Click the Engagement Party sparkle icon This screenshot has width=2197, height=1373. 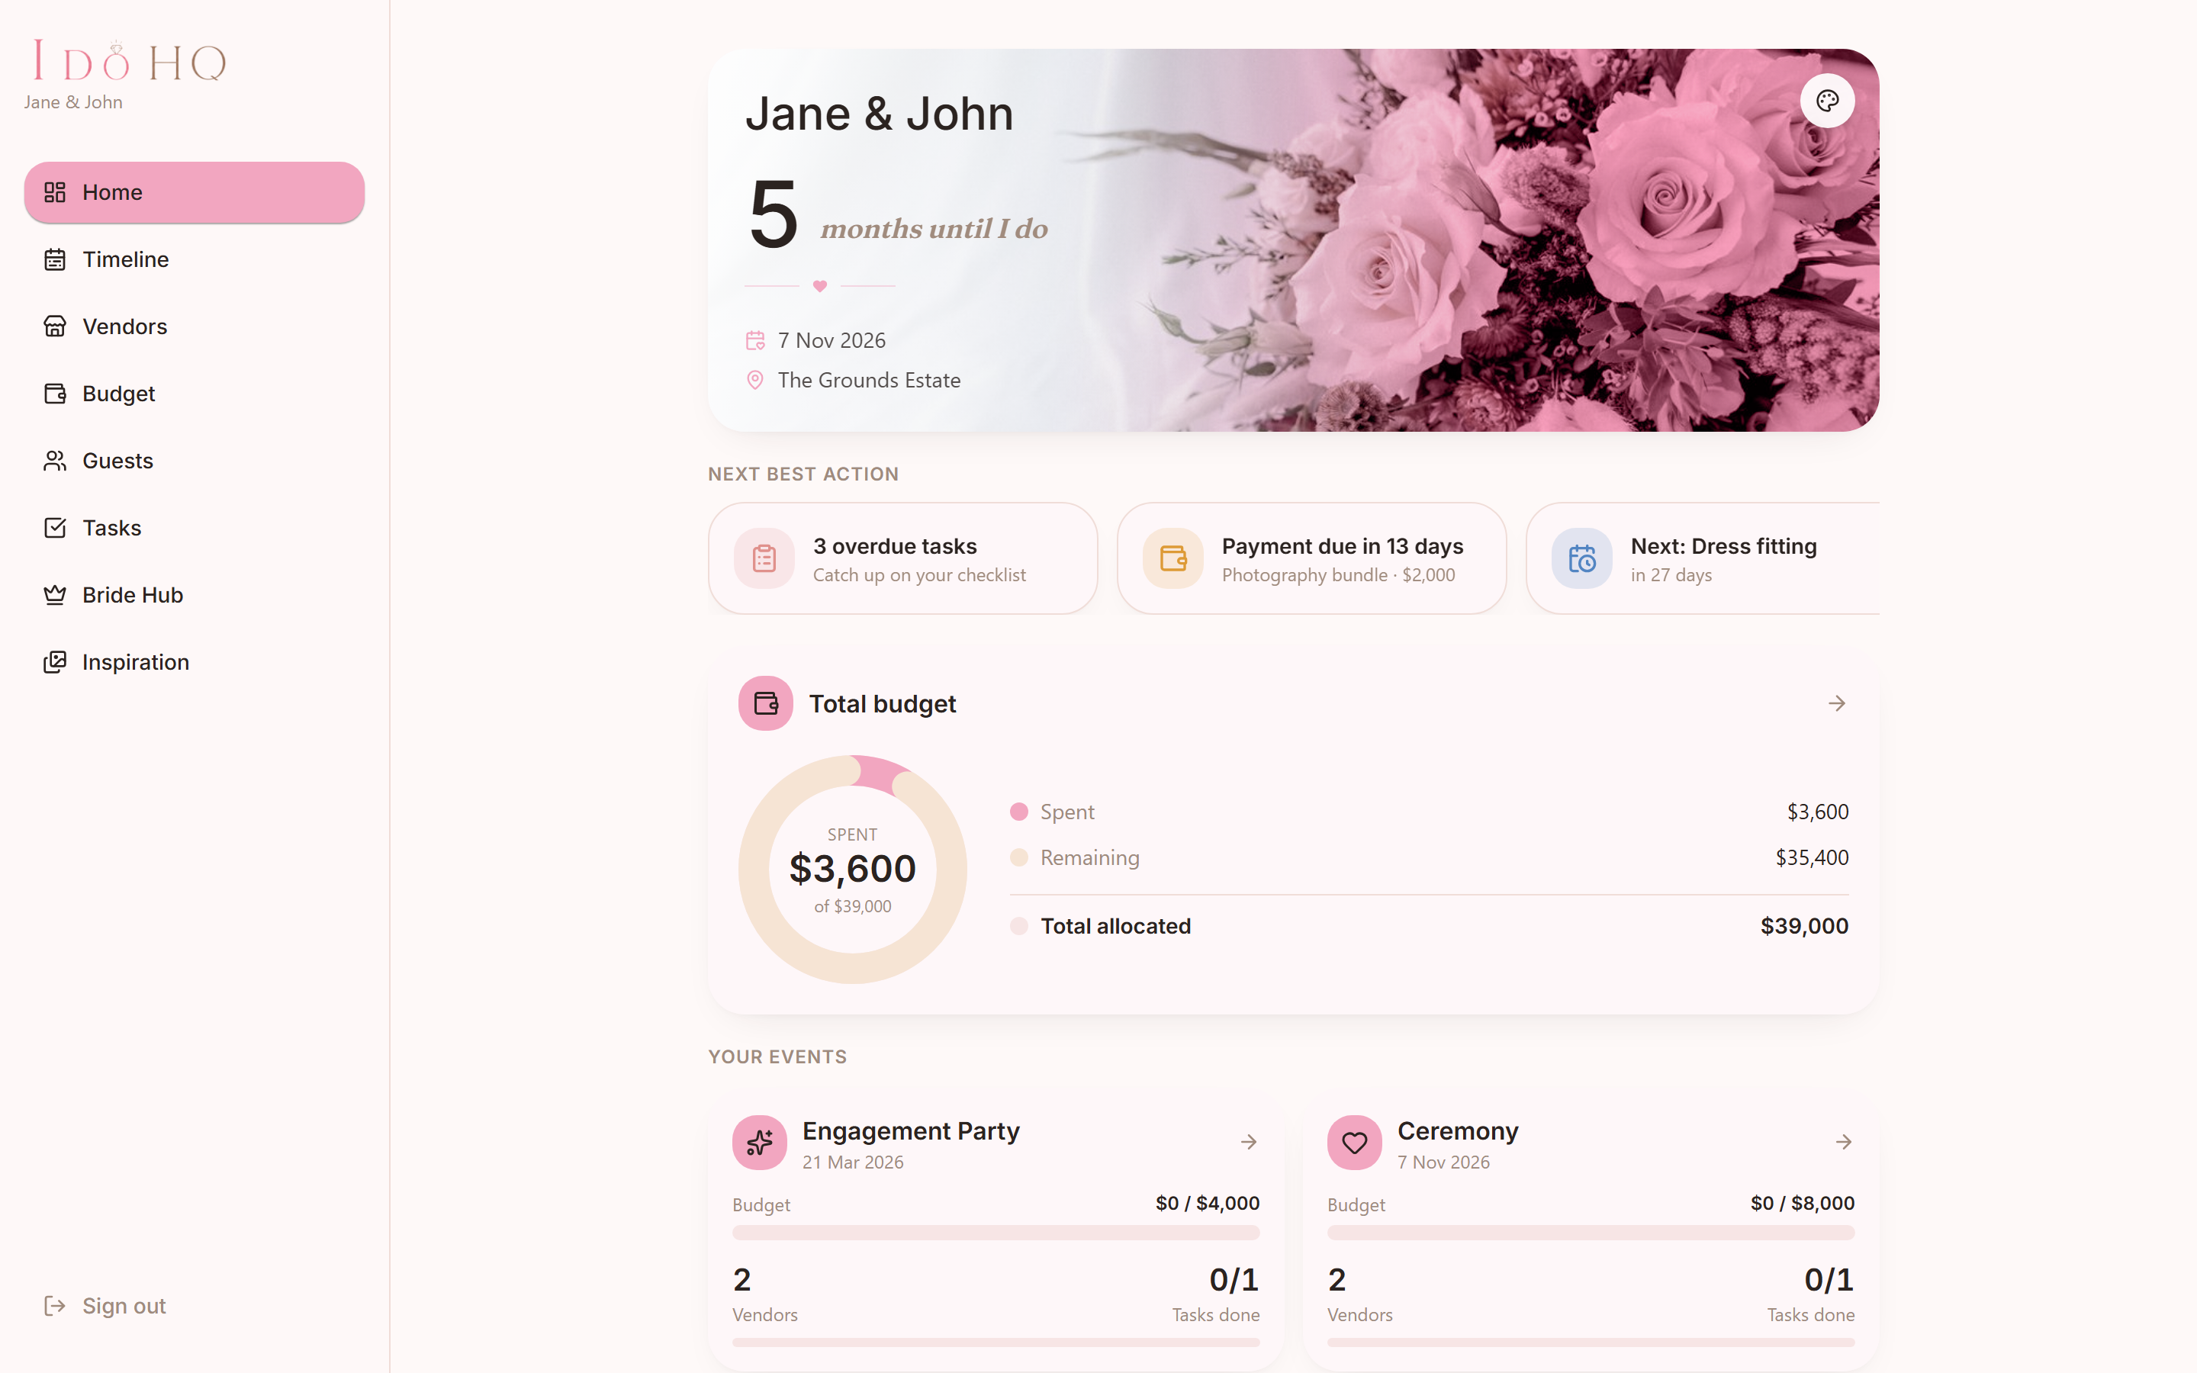tap(760, 1143)
